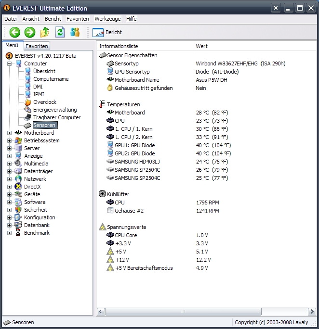Image resolution: width=319 pixels, height=329 pixels.
Task: Expand the Multimedia tree node
Action: click(x=9, y=164)
